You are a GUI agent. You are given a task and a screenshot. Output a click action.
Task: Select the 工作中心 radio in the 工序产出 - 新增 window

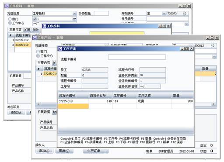click(38, 56)
